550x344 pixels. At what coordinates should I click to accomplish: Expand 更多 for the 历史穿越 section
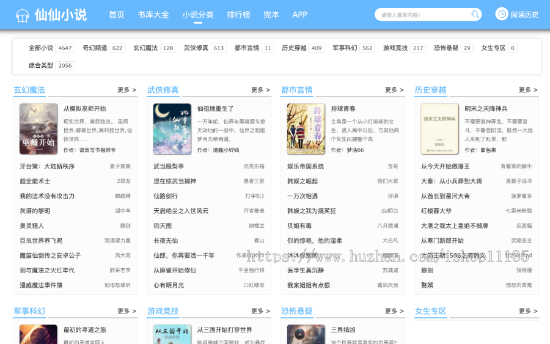pos(528,90)
